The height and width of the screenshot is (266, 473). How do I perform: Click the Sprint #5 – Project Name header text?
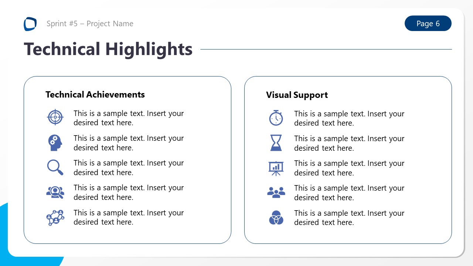[89, 24]
